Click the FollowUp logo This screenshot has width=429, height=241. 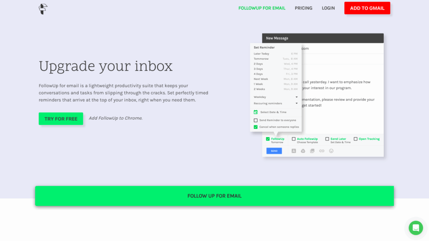pos(42,8)
